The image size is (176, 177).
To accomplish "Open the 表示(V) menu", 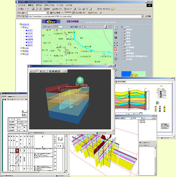I will click(39, 5).
